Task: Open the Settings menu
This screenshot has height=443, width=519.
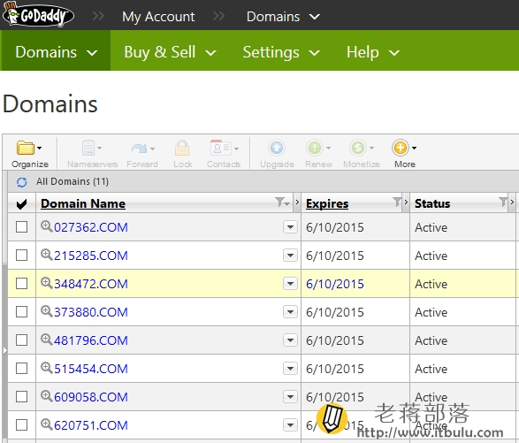Action: coord(281,52)
